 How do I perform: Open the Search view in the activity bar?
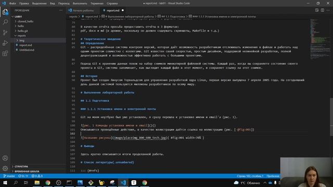pos(5,22)
